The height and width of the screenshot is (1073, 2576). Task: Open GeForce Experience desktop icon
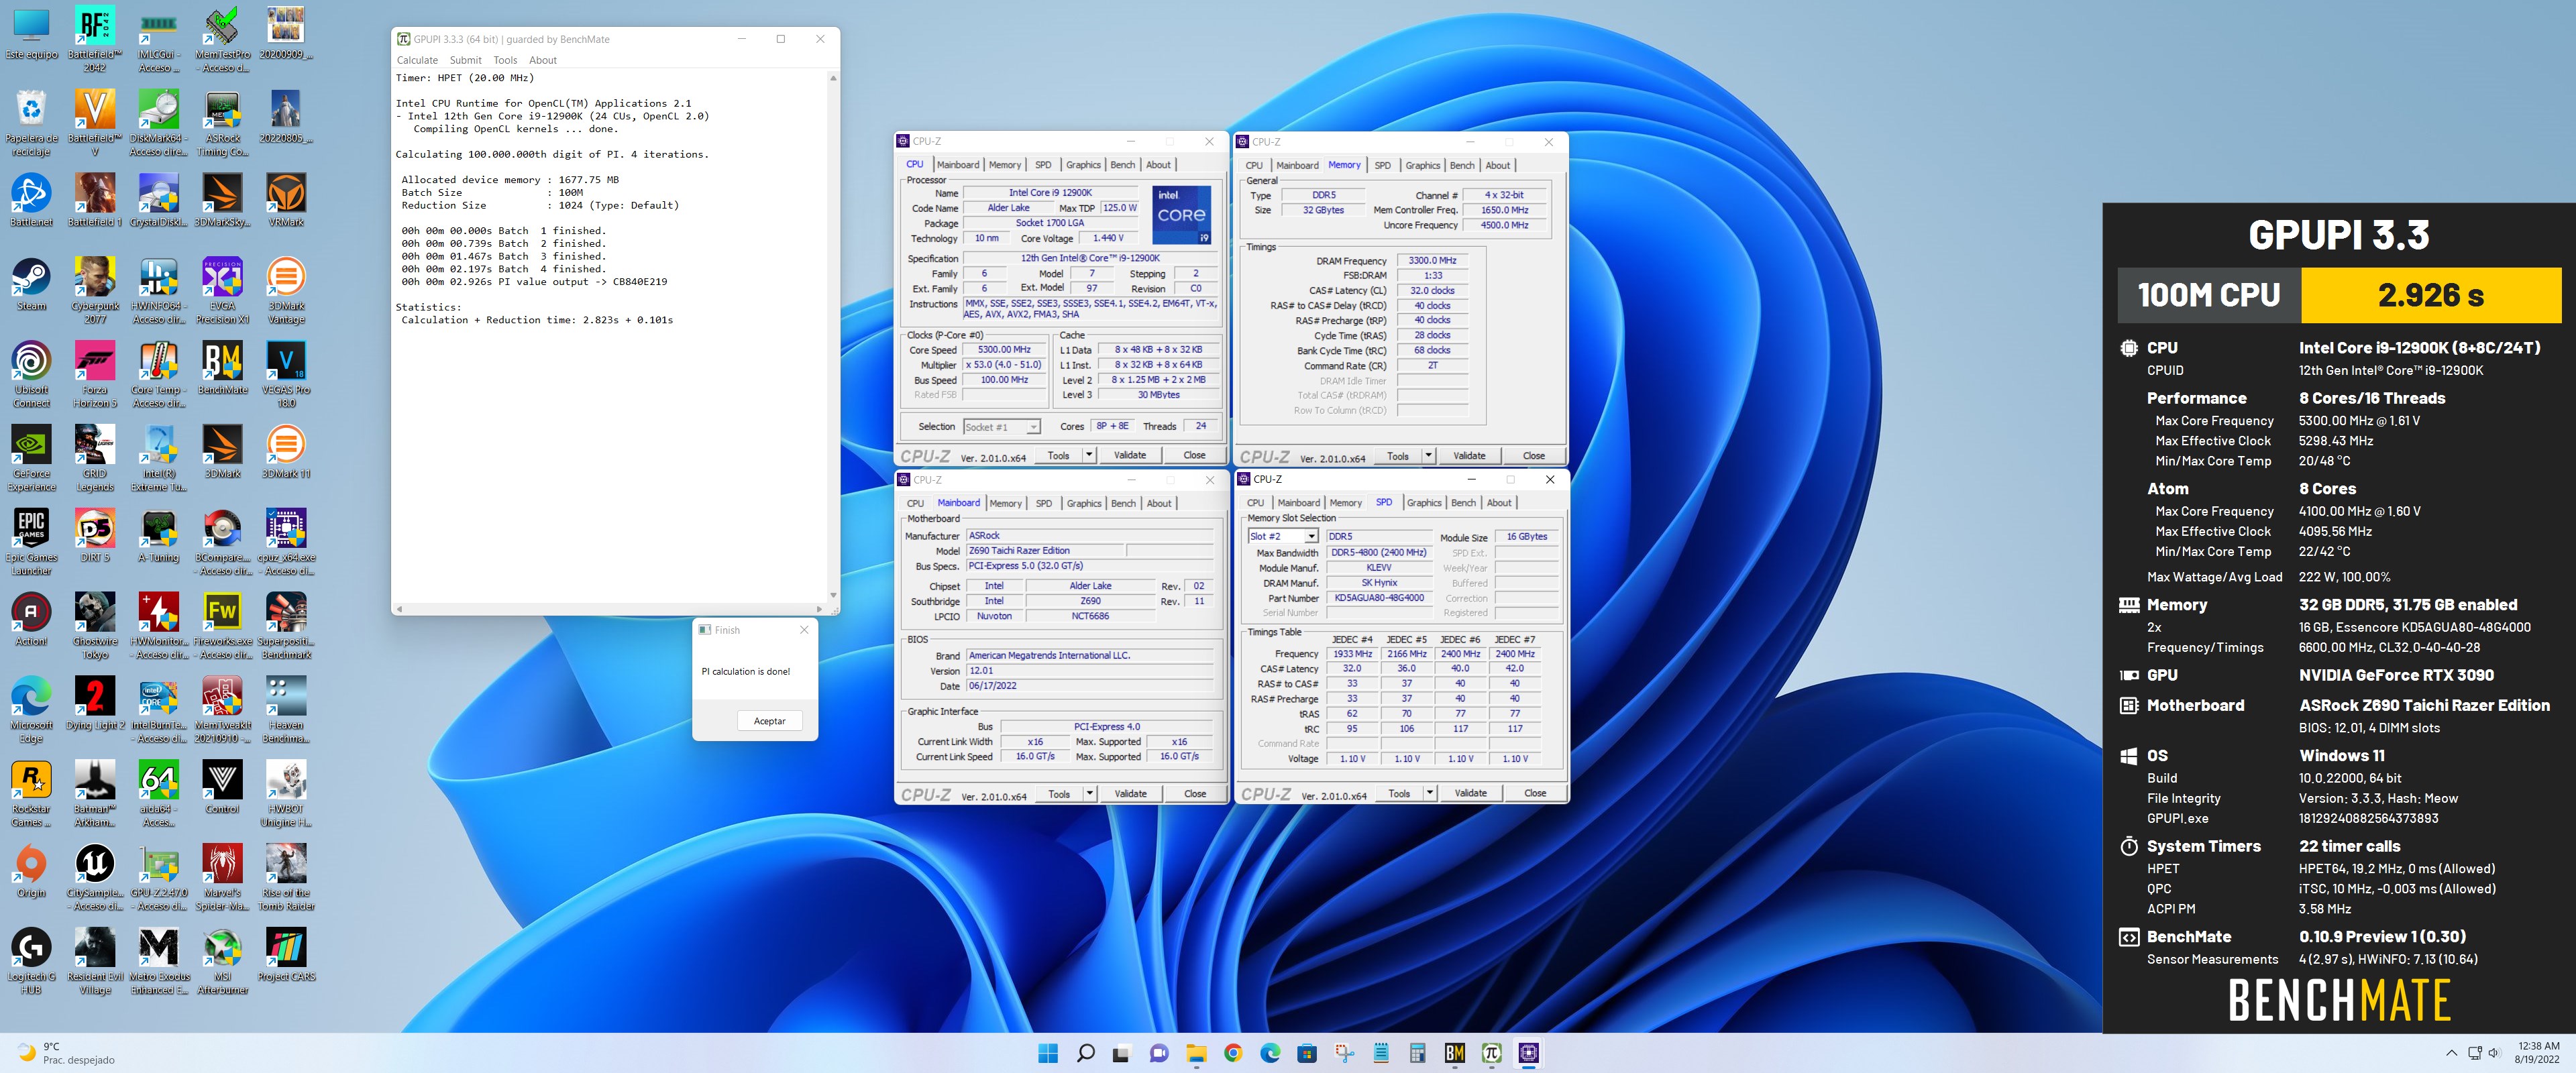tap(31, 458)
